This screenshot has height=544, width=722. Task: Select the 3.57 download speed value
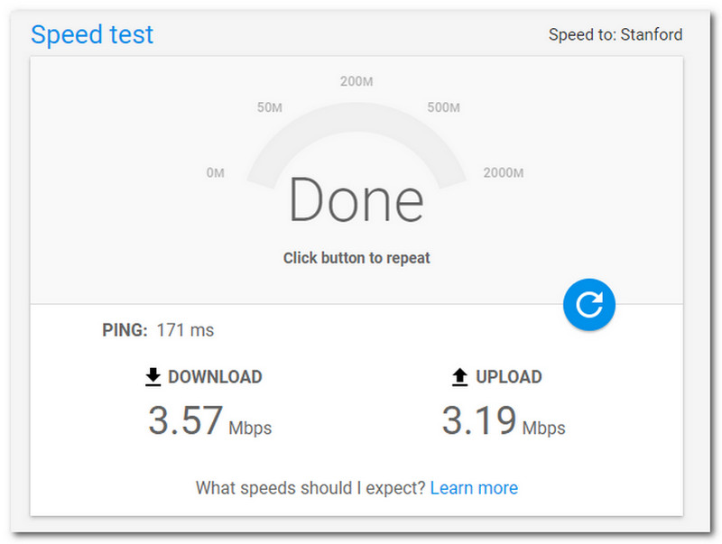pyautogui.click(x=185, y=421)
